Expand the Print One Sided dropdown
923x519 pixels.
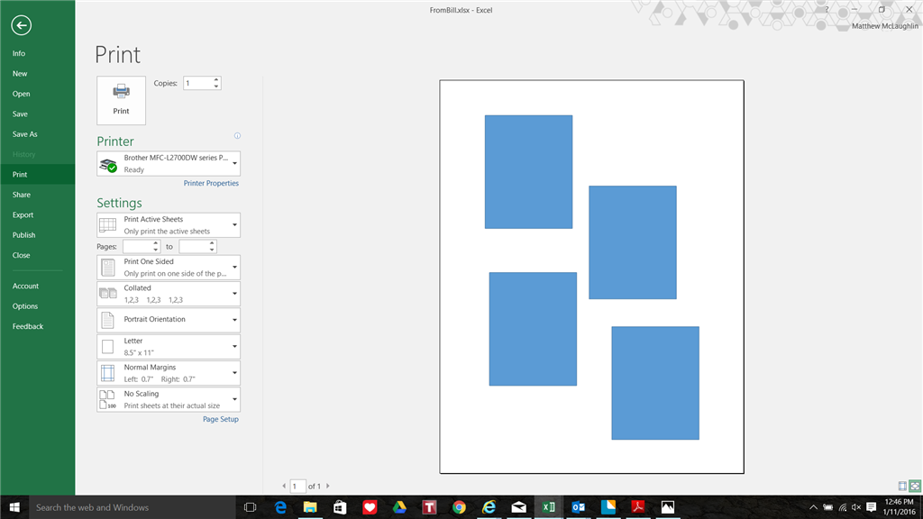pos(169,267)
